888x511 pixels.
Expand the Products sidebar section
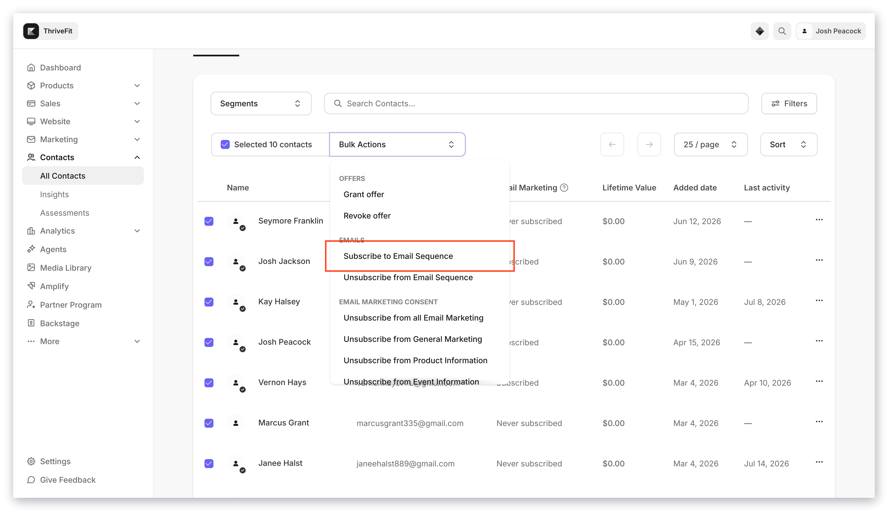click(137, 85)
